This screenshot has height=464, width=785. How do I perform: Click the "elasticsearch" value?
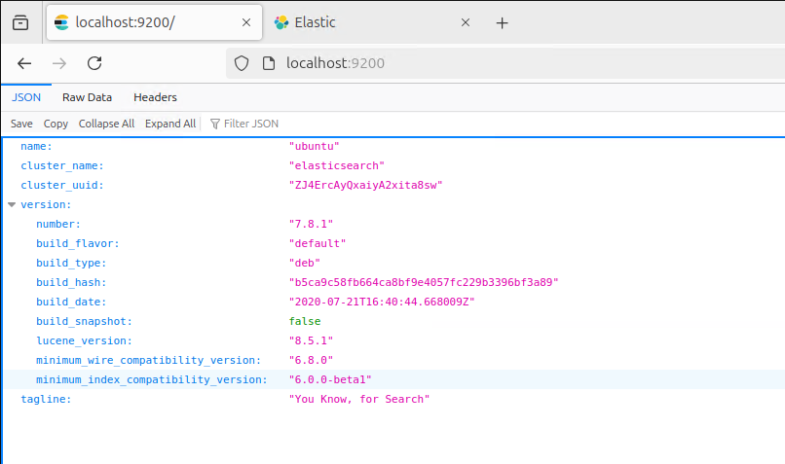pyautogui.click(x=336, y=166)
